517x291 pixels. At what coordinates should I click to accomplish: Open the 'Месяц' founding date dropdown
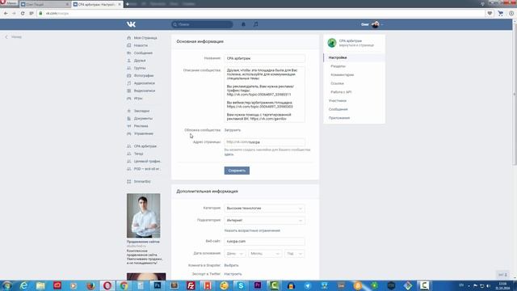click(265, 254)
